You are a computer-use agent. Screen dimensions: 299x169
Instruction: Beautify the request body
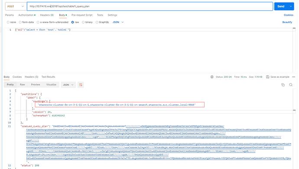pos(287,22)
